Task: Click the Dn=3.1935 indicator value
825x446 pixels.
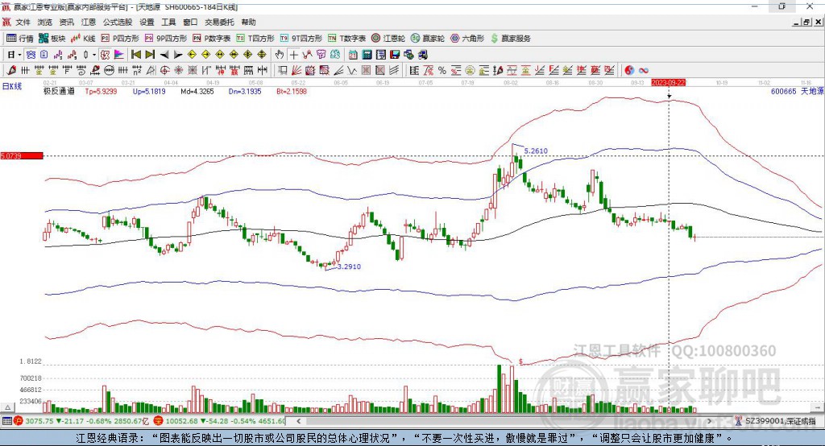Action: [245, 91]
